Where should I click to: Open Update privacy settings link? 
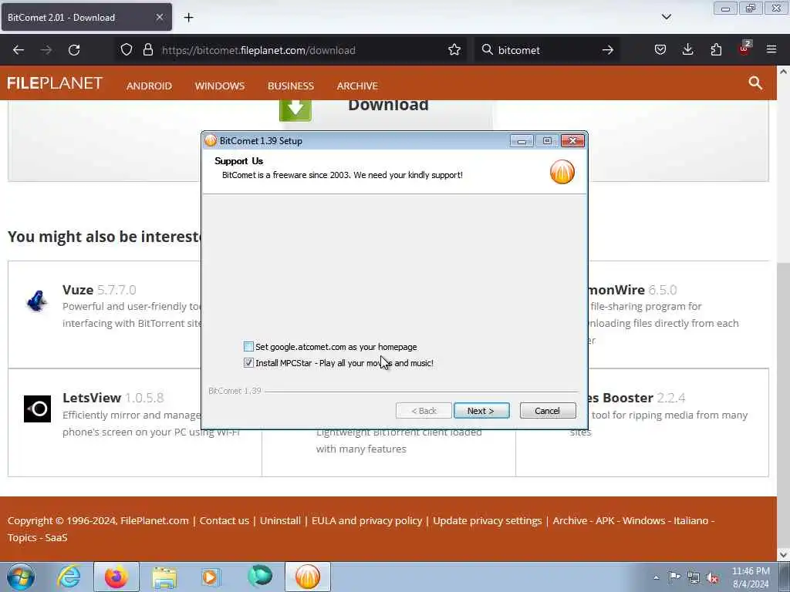coord(488,520)
